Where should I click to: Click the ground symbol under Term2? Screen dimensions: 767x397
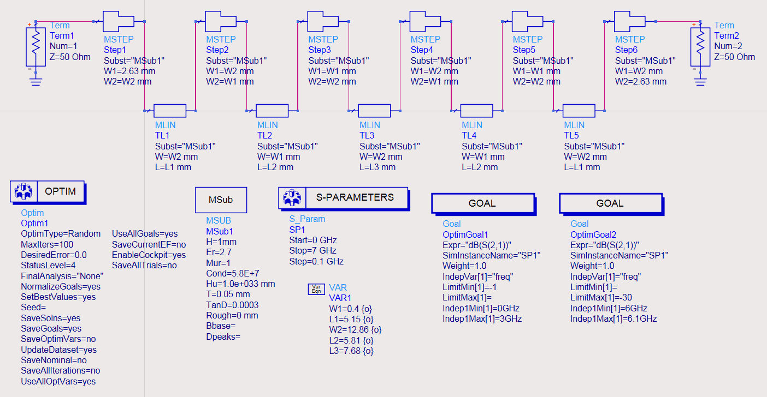coord(701,82)
